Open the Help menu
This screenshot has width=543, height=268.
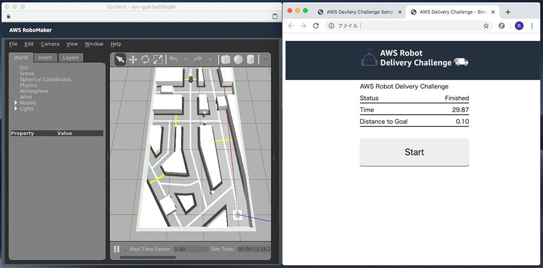116,44
